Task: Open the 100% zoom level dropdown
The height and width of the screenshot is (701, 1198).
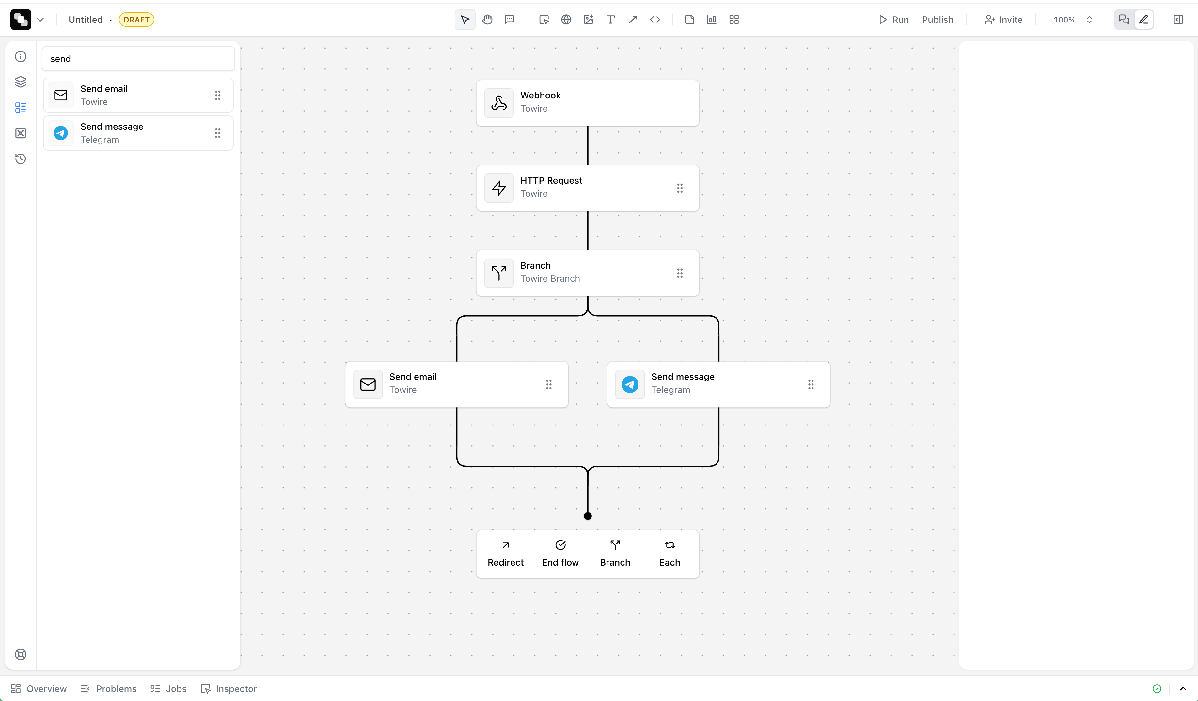Action: [1073, 20]
